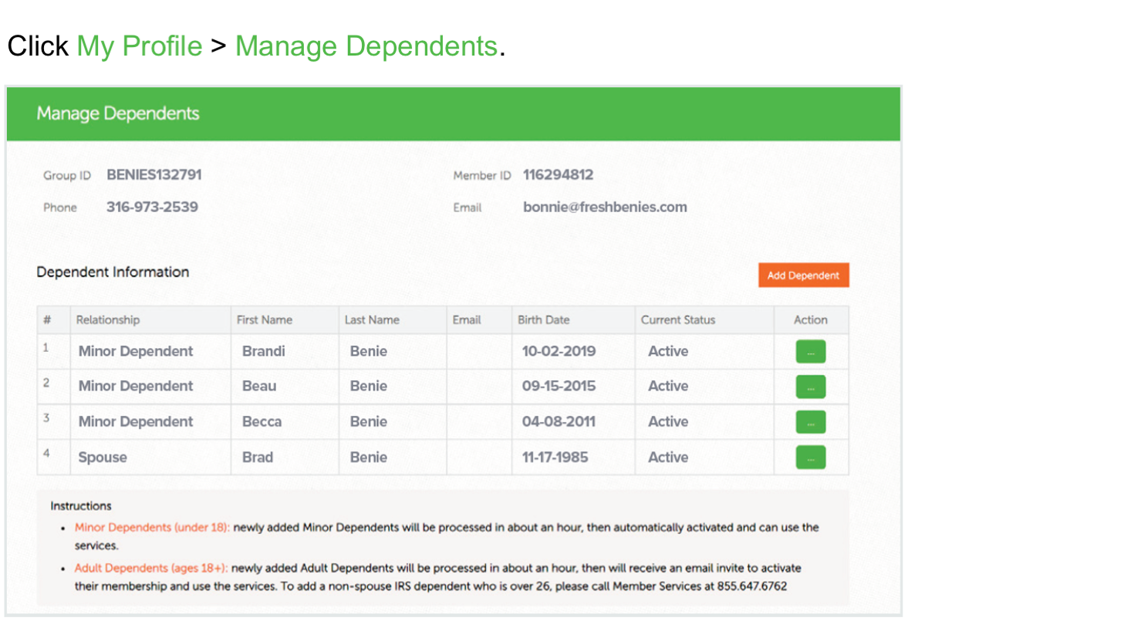Open the action menu for Becca Benie
The image size is (1134, 638).
tap(810, 422)
